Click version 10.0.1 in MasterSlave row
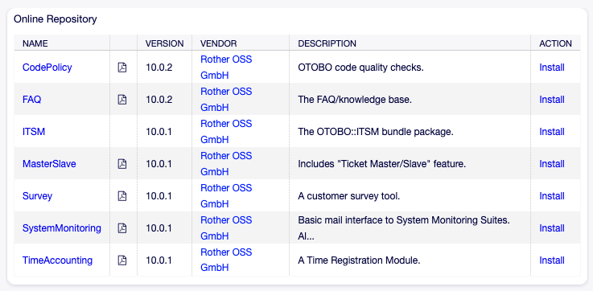The height and width of the screenshot is (291, 593). (x=159, y=164)
